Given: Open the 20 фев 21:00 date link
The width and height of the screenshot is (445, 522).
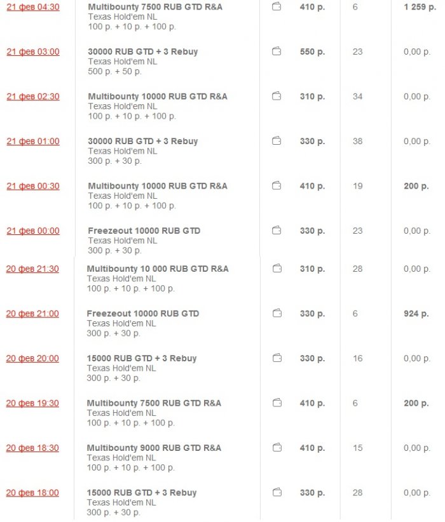Looking at the screenshot, I should [32, 314].
